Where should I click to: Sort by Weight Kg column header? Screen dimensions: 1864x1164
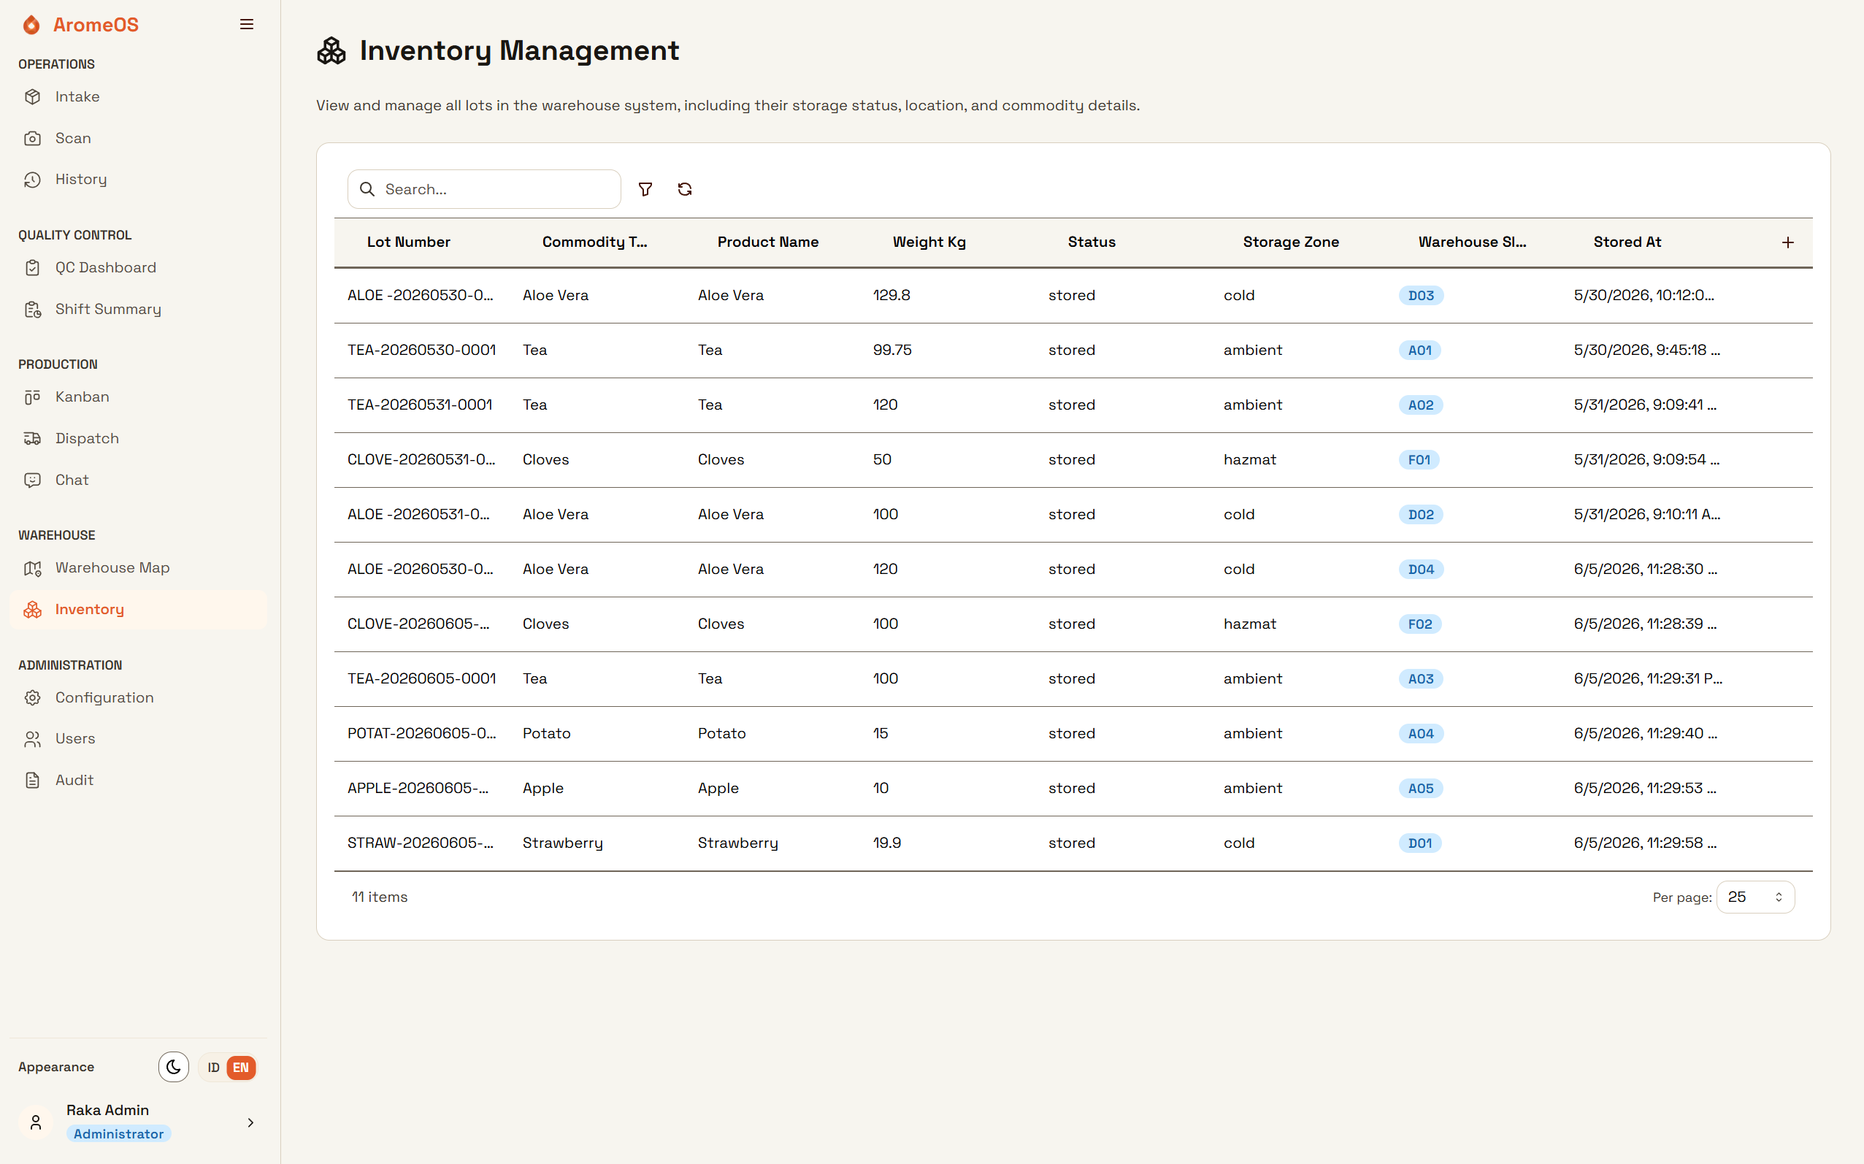[x=929, y=242]
